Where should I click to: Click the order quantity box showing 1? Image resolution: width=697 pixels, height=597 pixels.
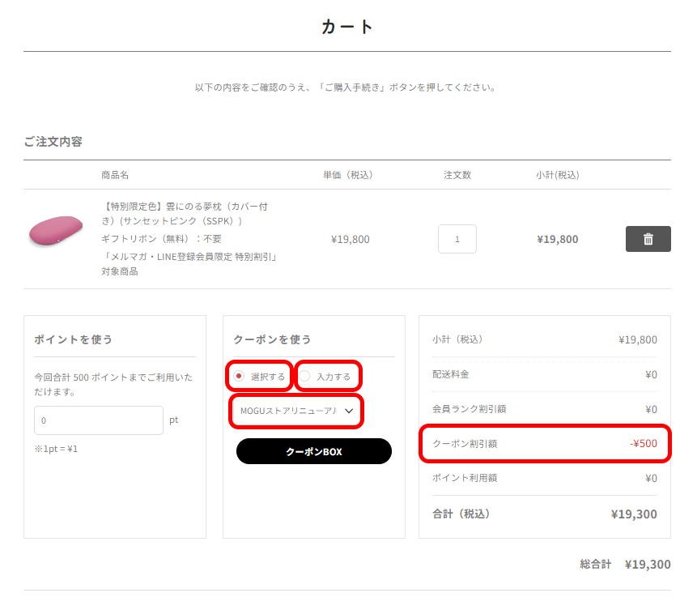click(457, 239)
